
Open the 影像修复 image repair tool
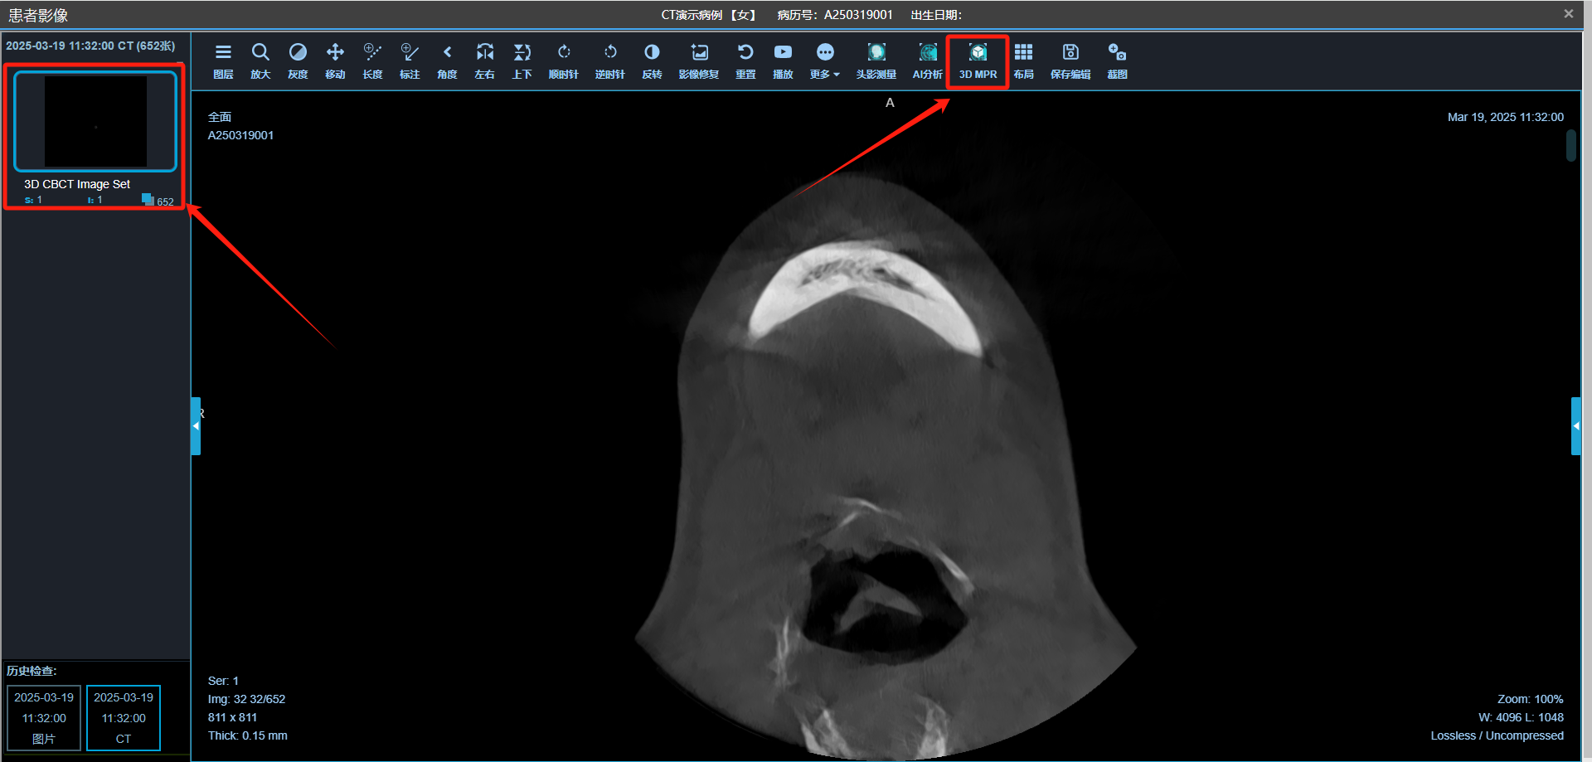[699, 60]
